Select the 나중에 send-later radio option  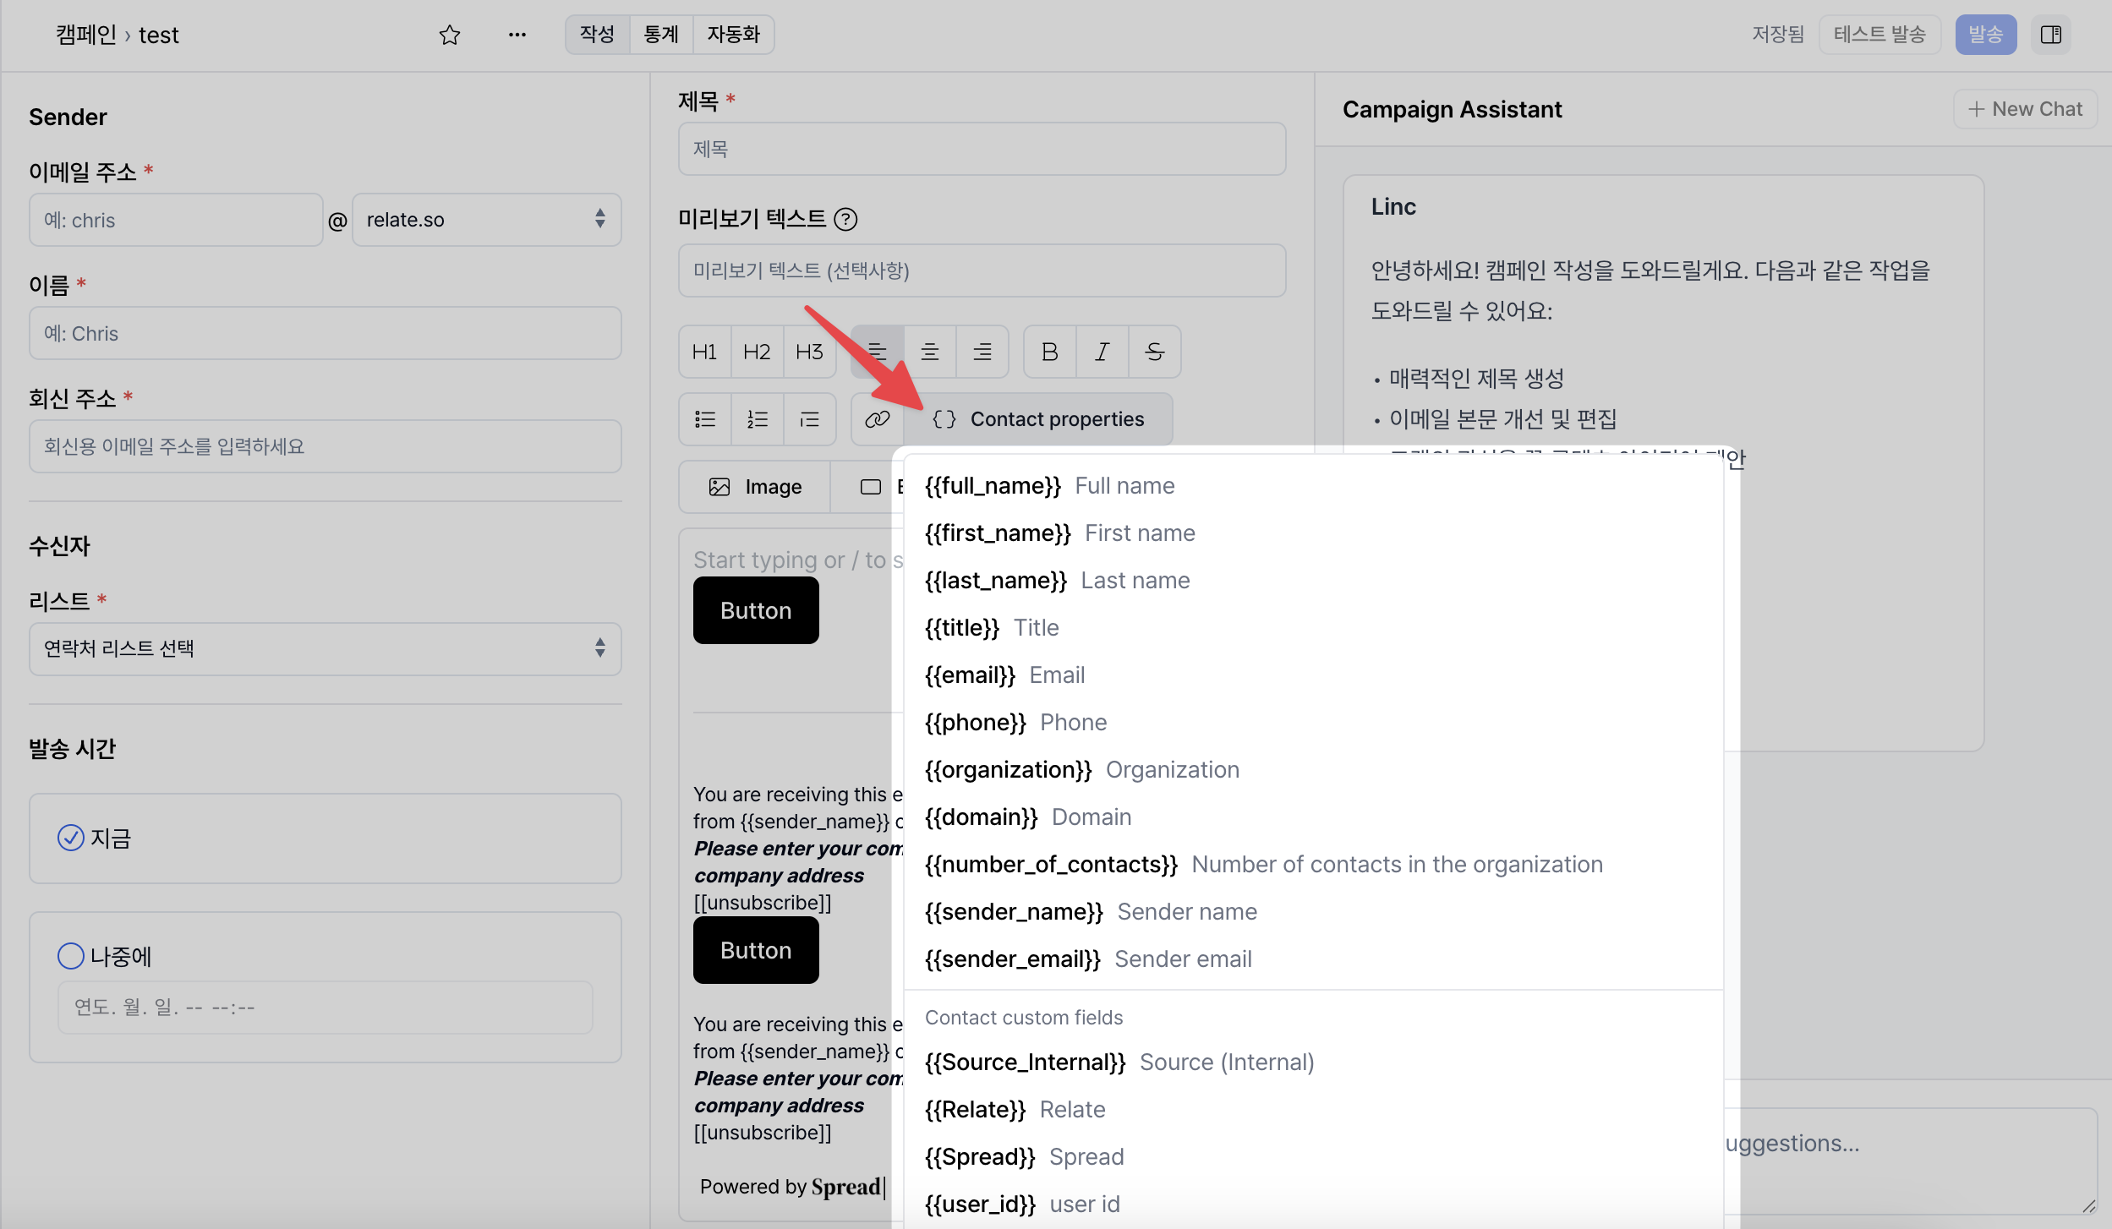point(71,956)
